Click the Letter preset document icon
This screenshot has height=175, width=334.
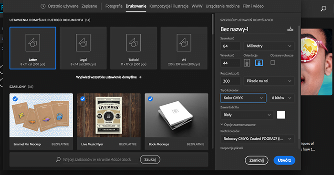point(33,42)
